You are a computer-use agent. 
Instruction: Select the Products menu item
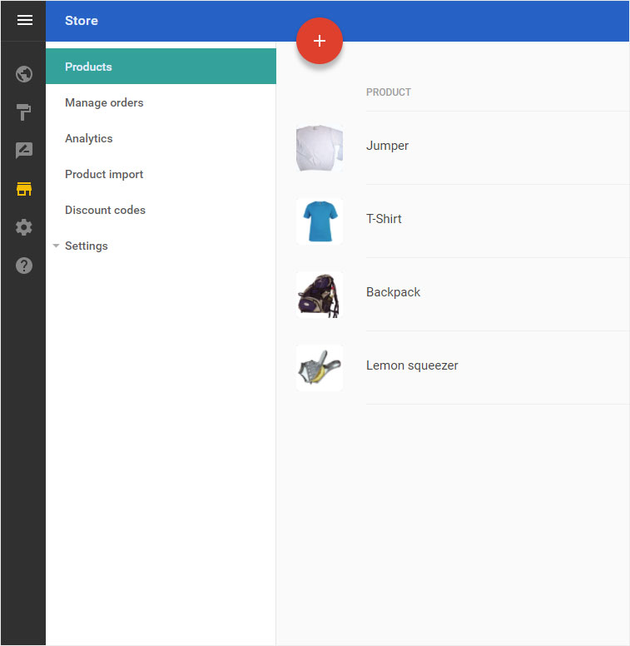click(161, 67)
